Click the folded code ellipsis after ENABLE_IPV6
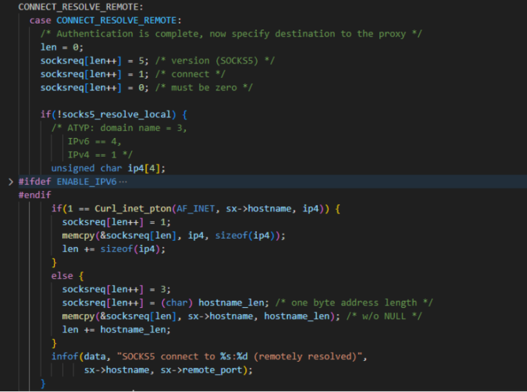527x392 pixels. 123,182
